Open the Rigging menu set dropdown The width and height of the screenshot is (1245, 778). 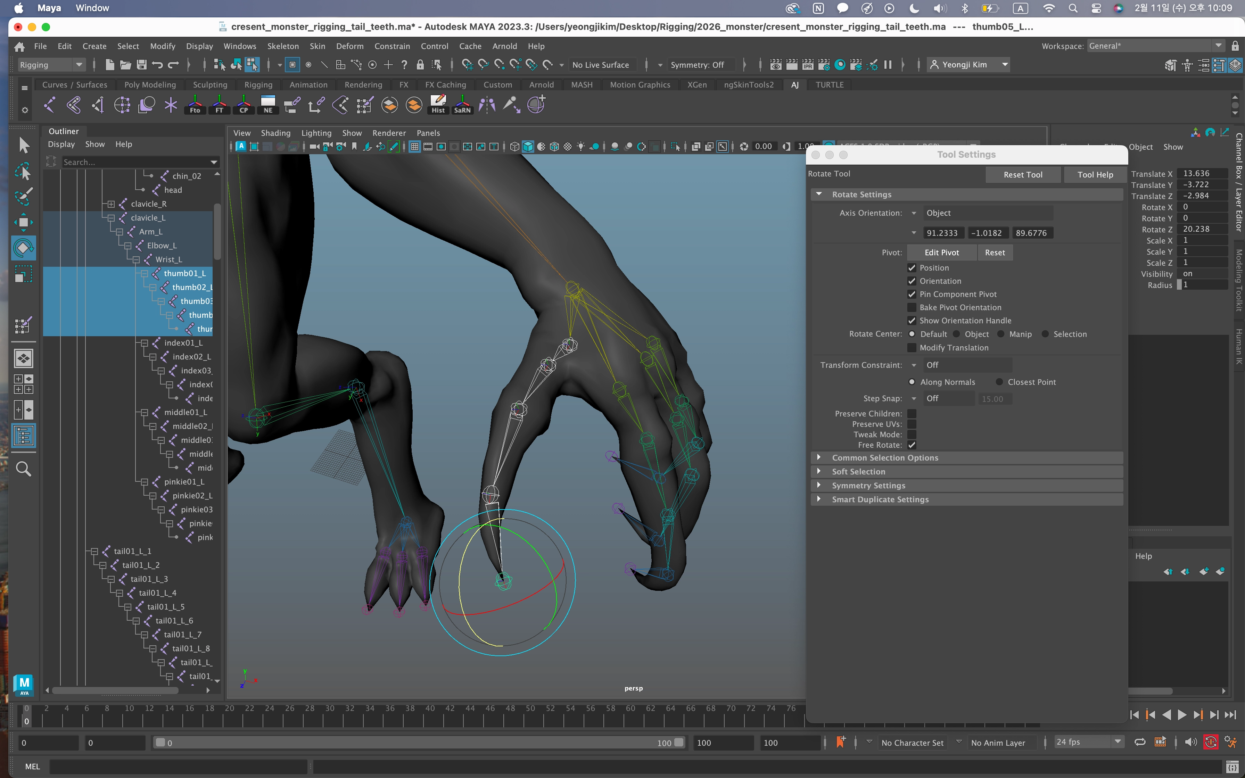click(50, 65)
